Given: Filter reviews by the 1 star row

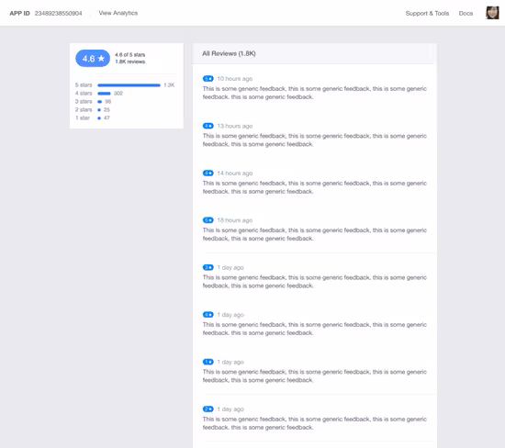Looking at the screenshot, I should point(93,118).
